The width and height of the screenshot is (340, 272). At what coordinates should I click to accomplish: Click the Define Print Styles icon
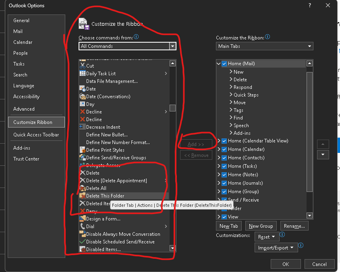(83, 150)
